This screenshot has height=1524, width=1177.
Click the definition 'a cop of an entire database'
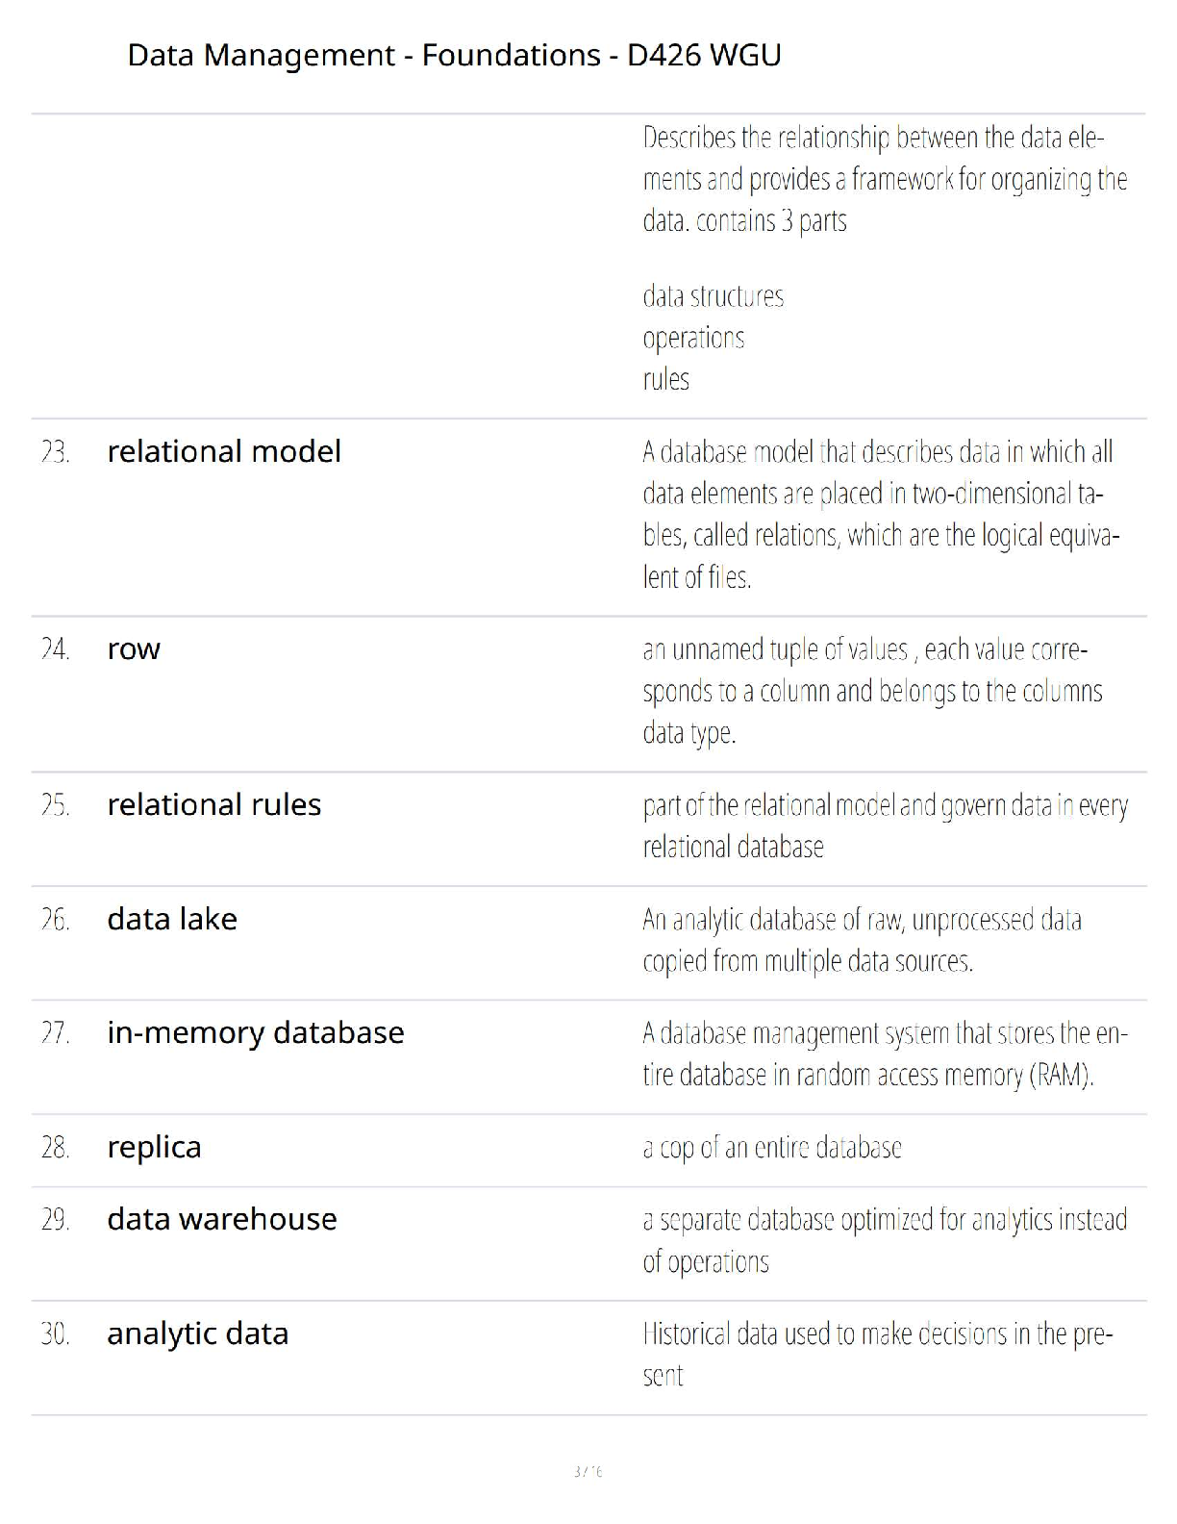coord(772,1147)
